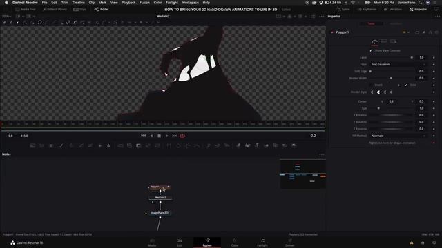
Task: Add a Merge3D node from the toolbar
Action: pyautogui.click(x=266, y=145)
